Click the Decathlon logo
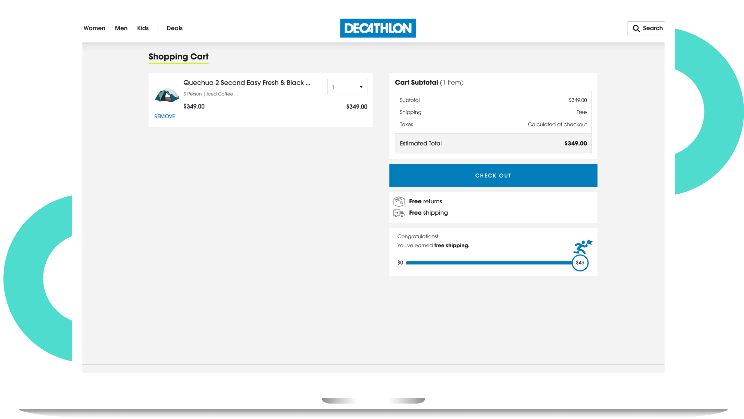744x419 pixels. click(377, 28)
